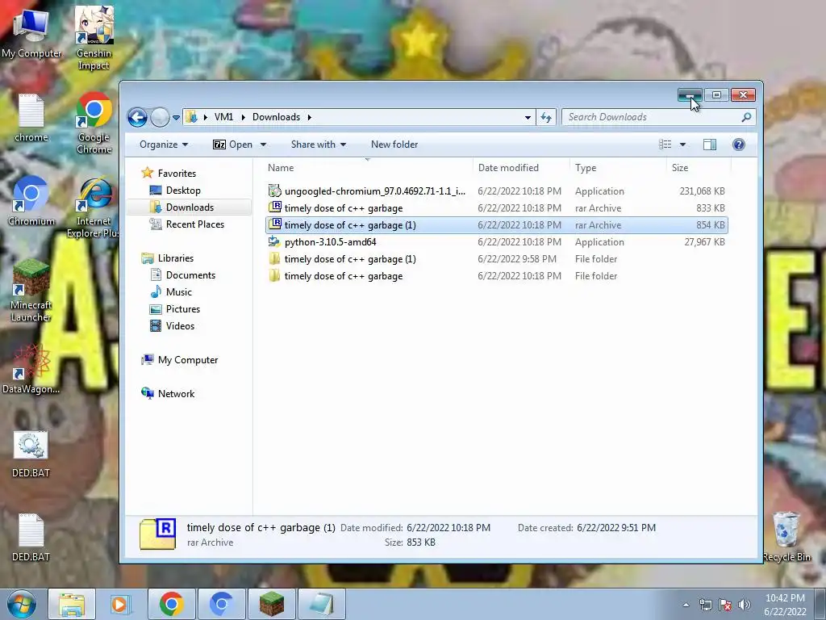Open the Share with menu
The image size is (826, 620).
pyautogui.click(x=318, y=145)
